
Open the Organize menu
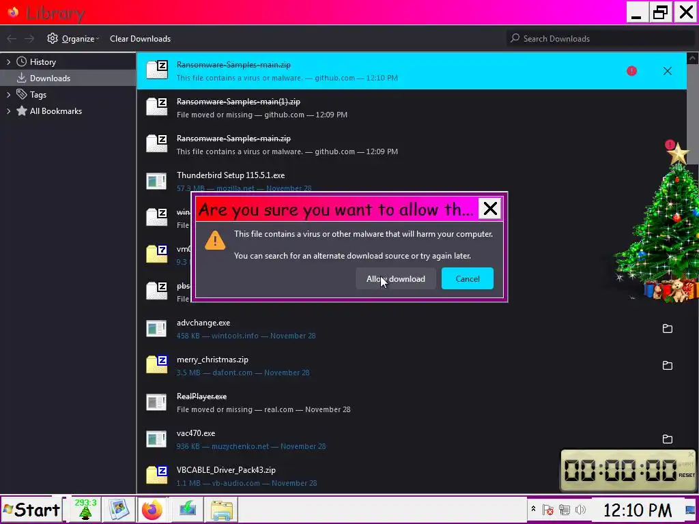[x=78, y=39]
